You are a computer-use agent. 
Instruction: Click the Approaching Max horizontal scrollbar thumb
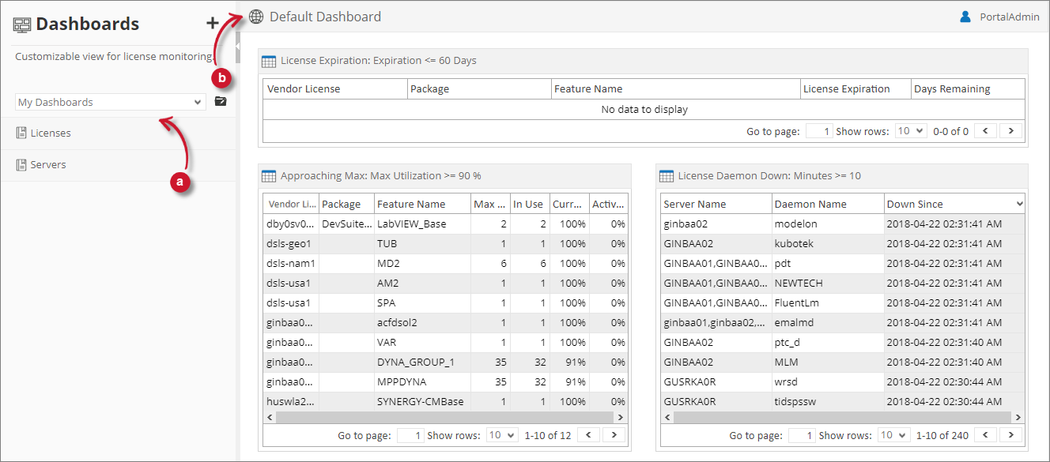coord(444,417)
